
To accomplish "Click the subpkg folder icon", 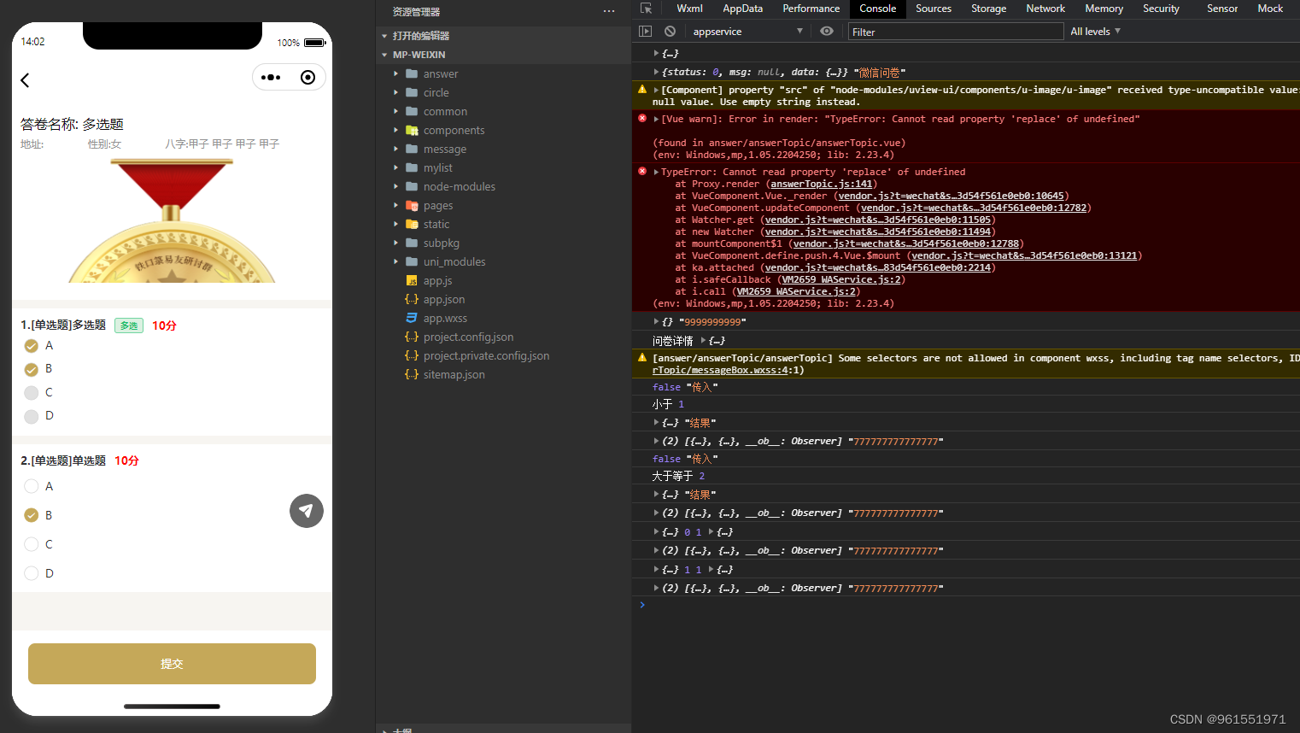I will click(x=412, y=243).
